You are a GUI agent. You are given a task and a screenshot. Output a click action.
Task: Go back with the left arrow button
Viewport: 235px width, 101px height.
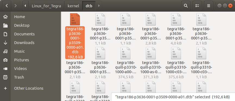7,6
